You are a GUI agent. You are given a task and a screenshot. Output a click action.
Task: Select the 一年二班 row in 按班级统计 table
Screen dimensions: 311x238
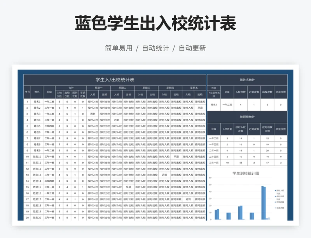pyautogui.click(x=247, y=139)
